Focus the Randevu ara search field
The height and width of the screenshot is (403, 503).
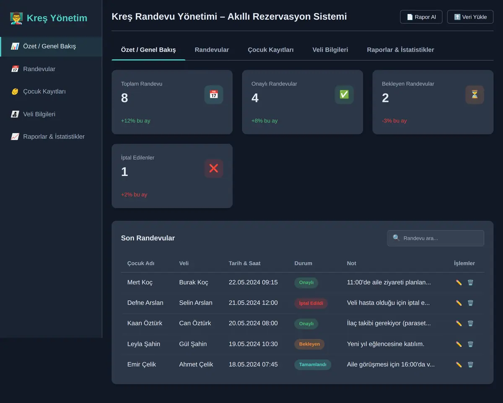436,238
